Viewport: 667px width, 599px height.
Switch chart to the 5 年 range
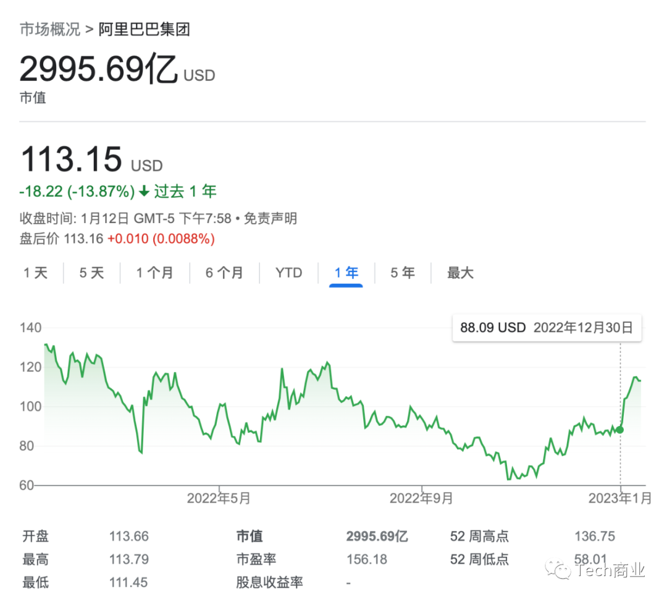(402, 273)
